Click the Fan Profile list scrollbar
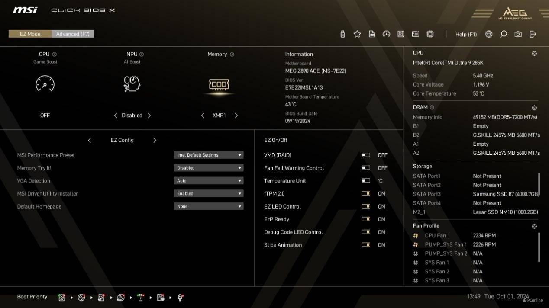Viewport: 549px width, 308px height. pyautogui.click(x=539, y=247)
